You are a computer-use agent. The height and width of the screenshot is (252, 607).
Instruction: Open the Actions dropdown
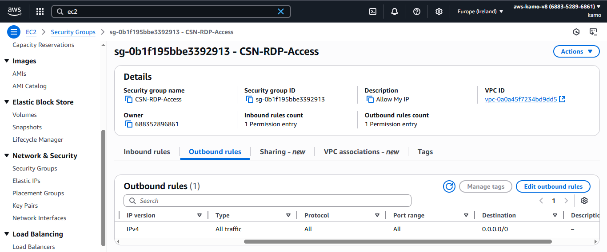[x=576, y=51]
